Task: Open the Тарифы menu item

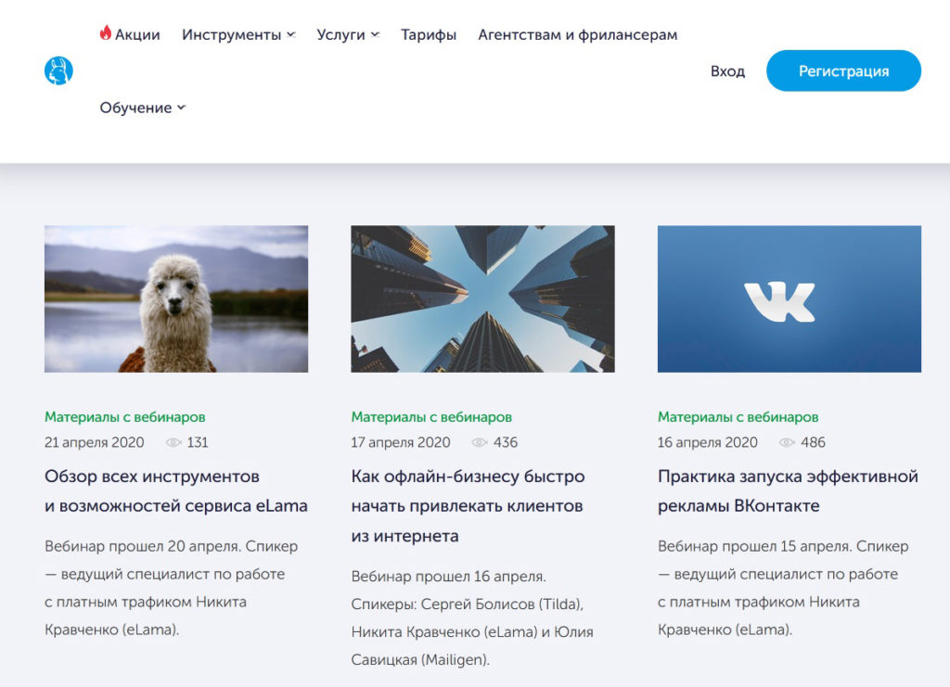Action: click(x=429, y=35)
